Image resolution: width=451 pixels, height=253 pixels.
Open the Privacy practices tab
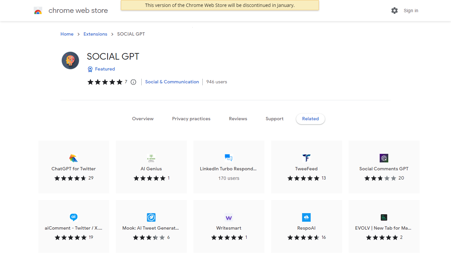pyautogui.click(x=191, y=119)
